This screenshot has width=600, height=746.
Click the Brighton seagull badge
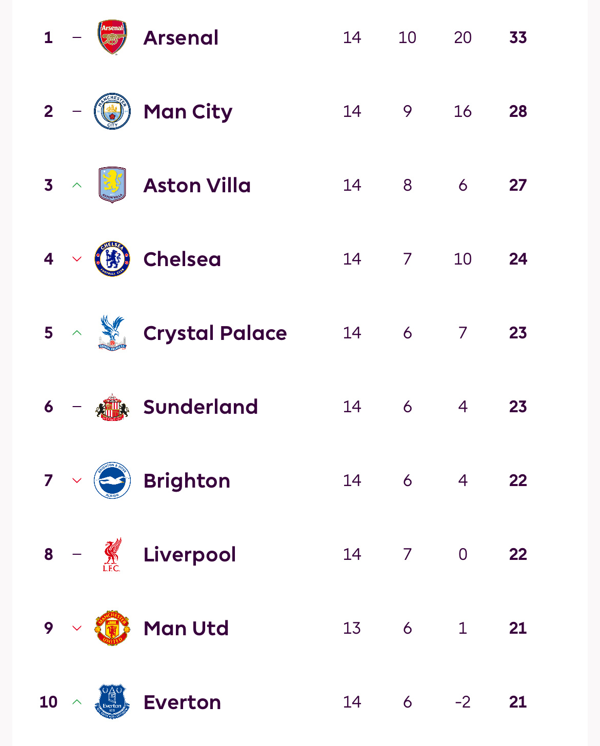(x=112, y=480)
